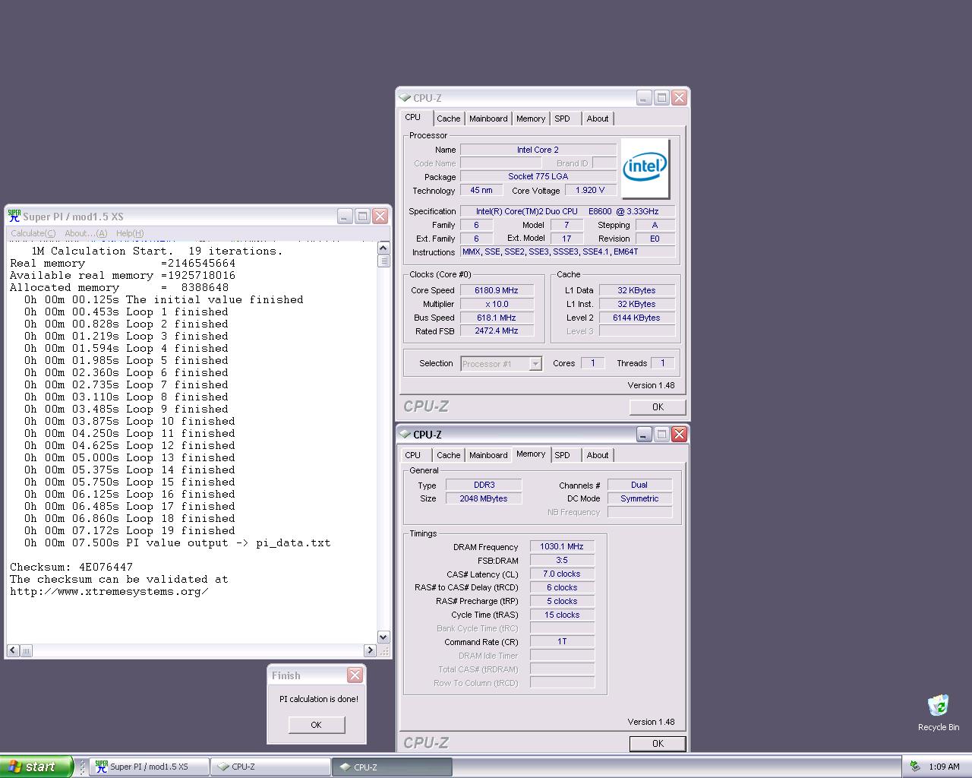This screenshot has height=778, width=972.
Task: Open the Windows Start menu
Action: [x=36, y=767]
